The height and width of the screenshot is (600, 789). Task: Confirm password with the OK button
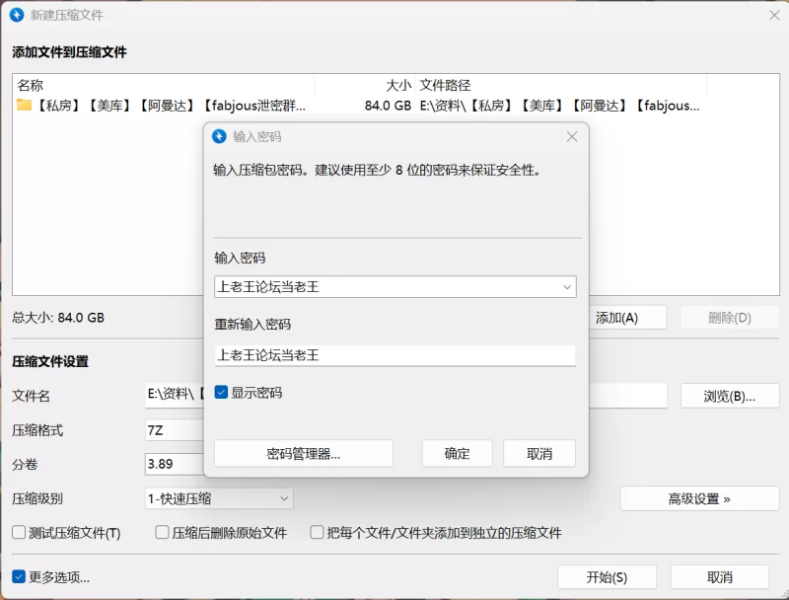click(457, 454)
